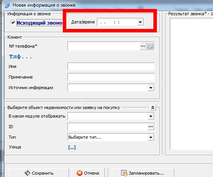
Task: Click into the ID input field
Action: [x=107, y=127]
